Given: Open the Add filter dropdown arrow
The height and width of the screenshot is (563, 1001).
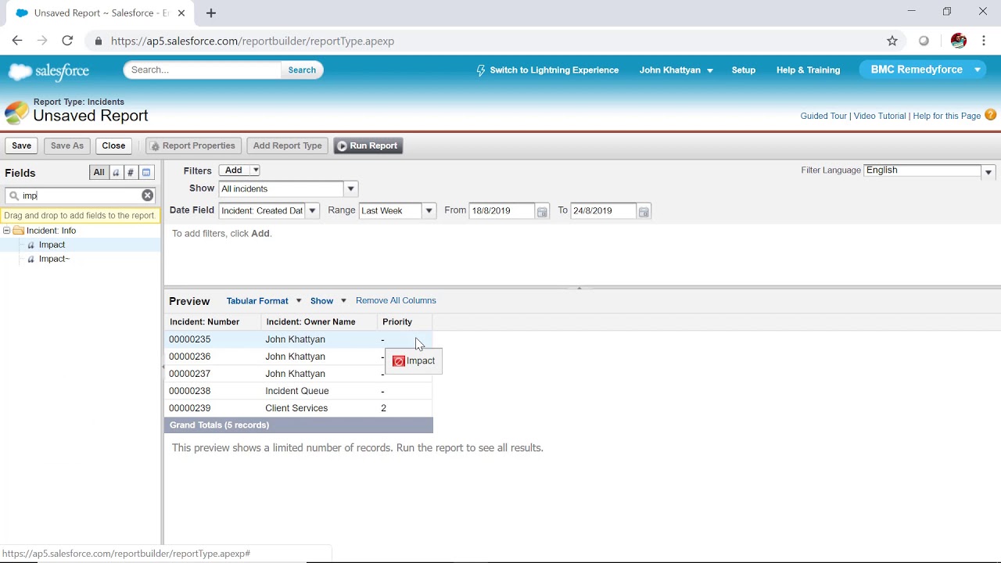Looking at the screenshot, I should (x=256, y=170).
